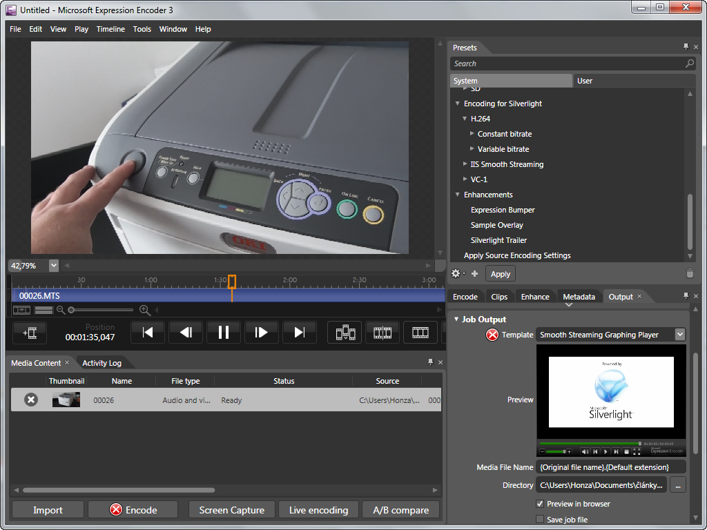Open the zoom percentage dropdown
Screen dimensions: 707x530
pos(54,266)
